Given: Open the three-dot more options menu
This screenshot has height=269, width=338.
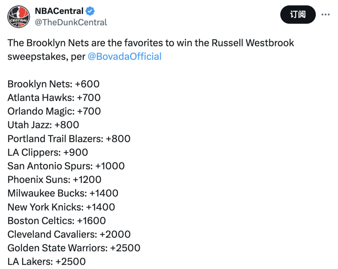Looking at the screenshot, I should tap(326, 14).
